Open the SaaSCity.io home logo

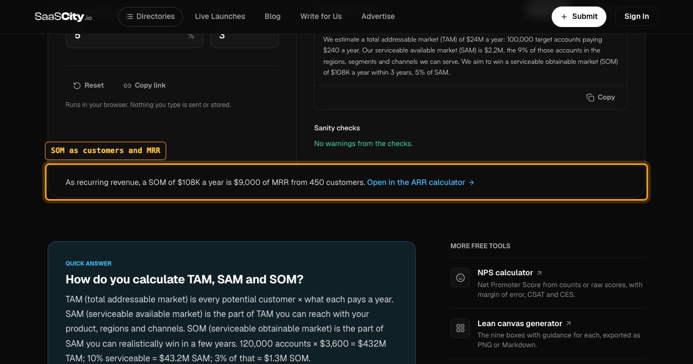click(63, 17)
